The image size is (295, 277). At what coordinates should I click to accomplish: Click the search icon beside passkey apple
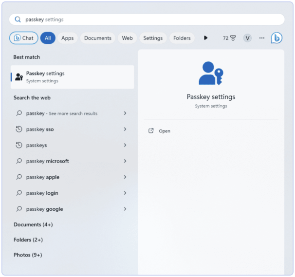pyautogui.click(x=19, y=177)
